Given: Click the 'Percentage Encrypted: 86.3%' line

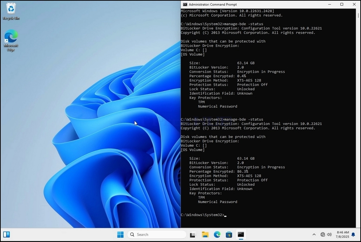Looking at the screenshot, I should 219,172.
